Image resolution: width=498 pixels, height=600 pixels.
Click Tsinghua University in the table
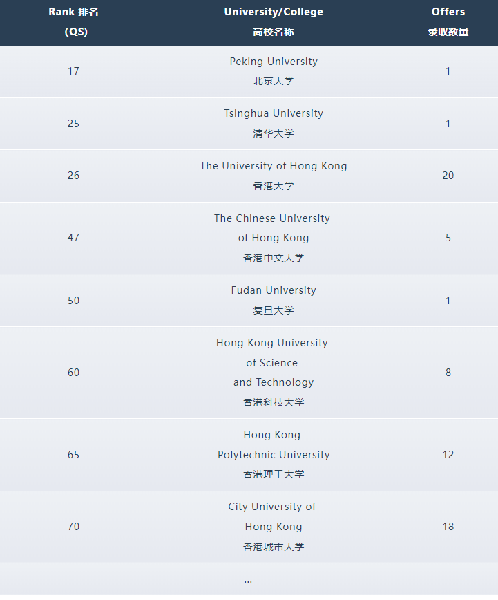274,113
